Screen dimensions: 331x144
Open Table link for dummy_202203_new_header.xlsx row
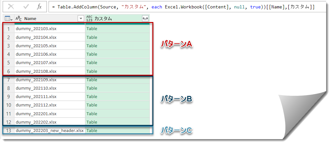[92, 131]
